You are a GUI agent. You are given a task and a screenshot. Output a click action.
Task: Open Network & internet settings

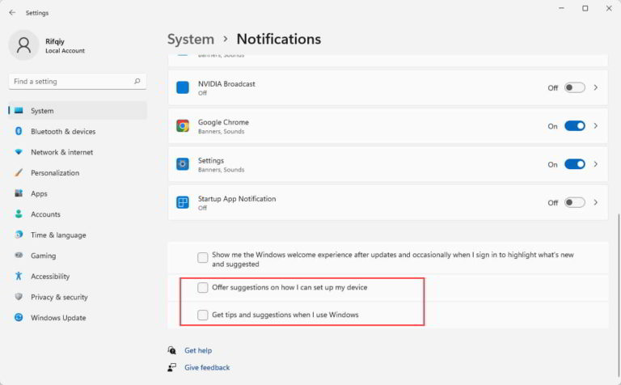tap(78, 152)
